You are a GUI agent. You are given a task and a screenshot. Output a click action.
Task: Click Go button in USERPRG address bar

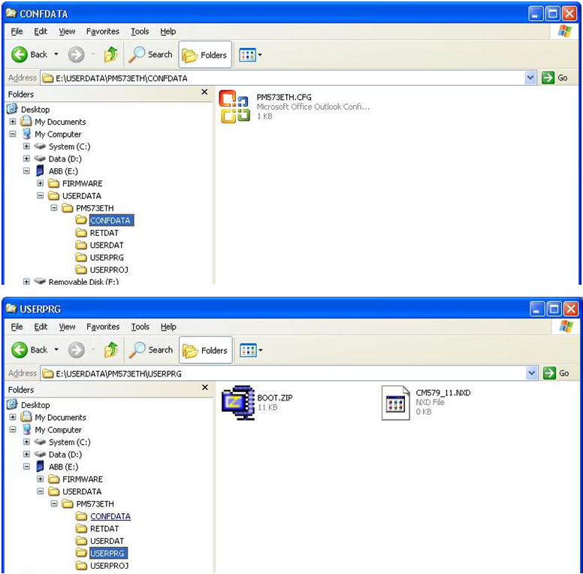point(554,373)
